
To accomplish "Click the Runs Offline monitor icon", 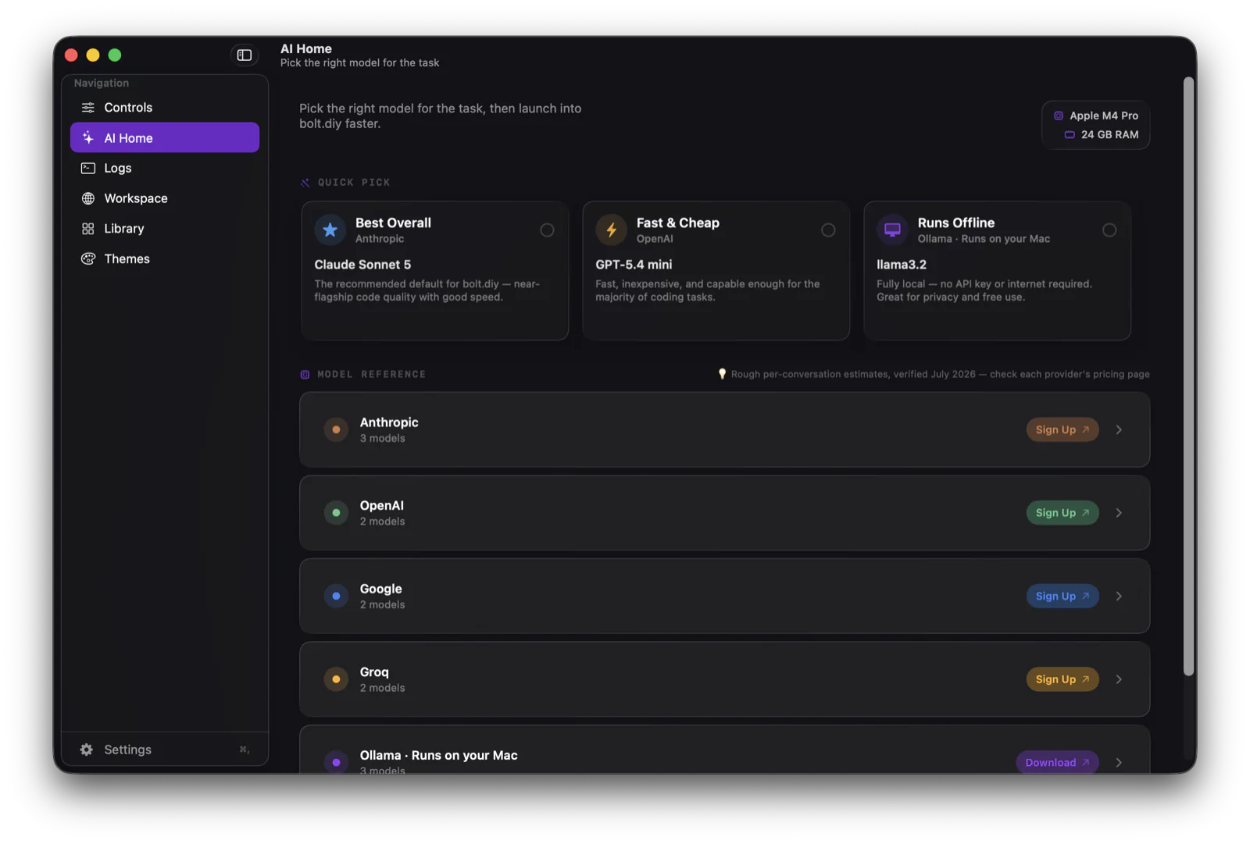I will coord(892,230).
